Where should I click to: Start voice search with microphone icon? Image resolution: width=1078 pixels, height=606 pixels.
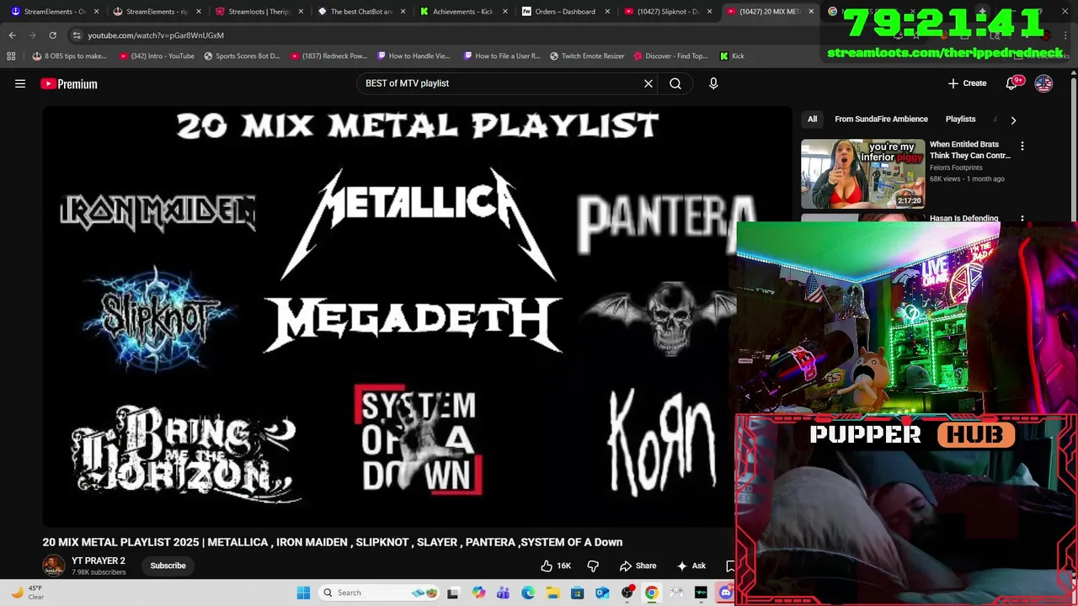point(713,83)
